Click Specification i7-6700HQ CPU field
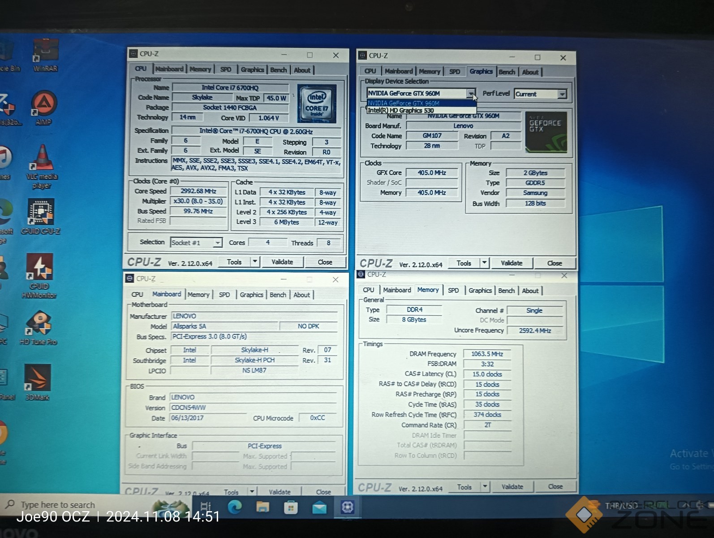714x538 pixels. (256, 131)
